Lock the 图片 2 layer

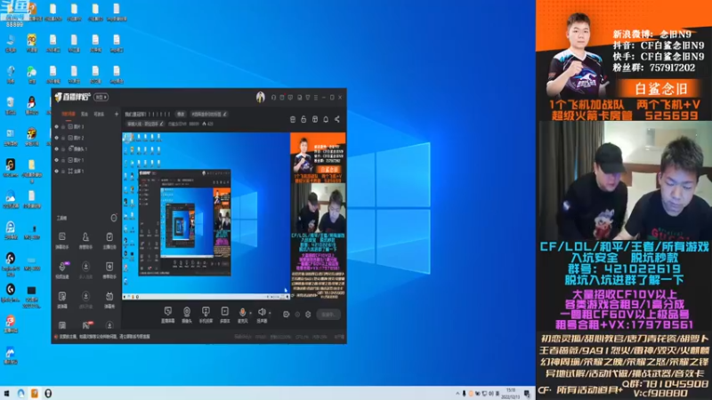[x=63, y=138]
